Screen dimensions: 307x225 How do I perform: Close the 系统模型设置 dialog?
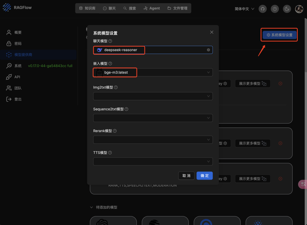pos(212,32)
